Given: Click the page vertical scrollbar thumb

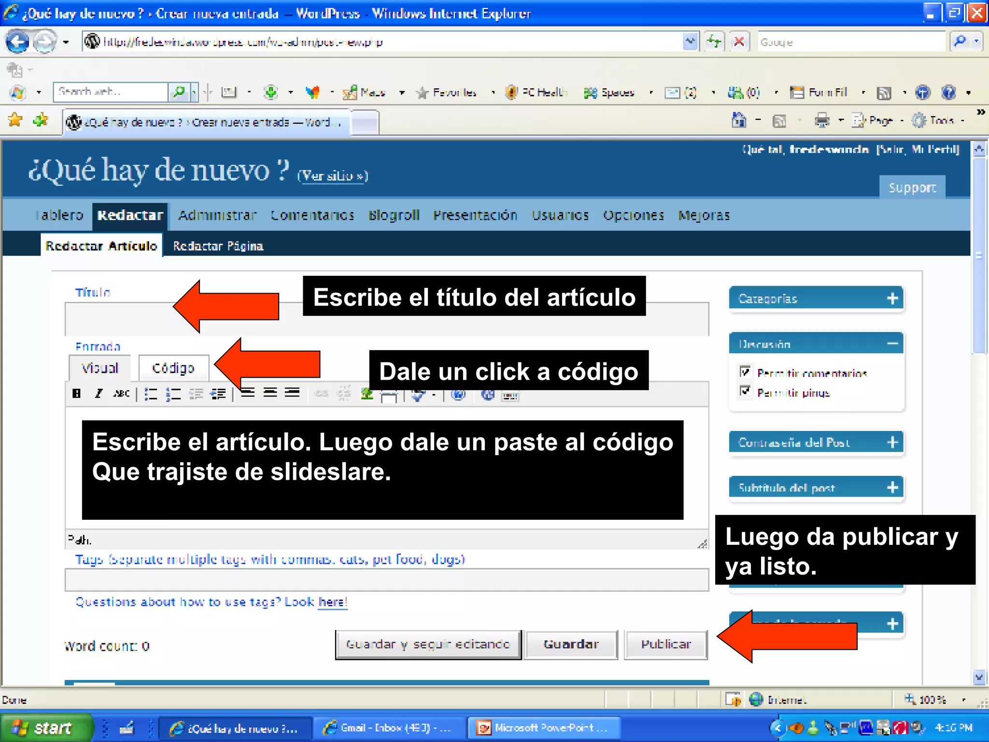Looking at the screenshot, I should click(979, 256).
